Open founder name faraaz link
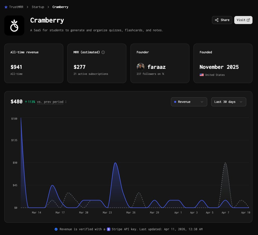 [x=156, y=67]
